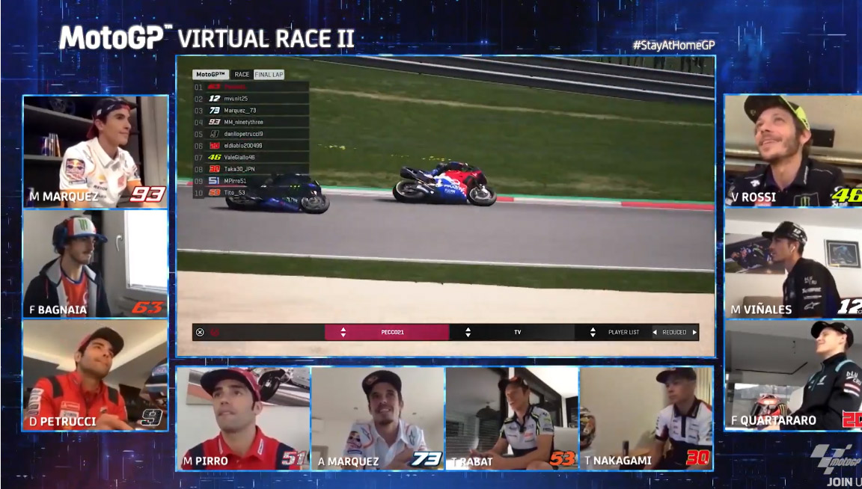Open F Bagnaia webcam thumbnail
The height and width of the screenshot is (489, 862).
point(96,264)
